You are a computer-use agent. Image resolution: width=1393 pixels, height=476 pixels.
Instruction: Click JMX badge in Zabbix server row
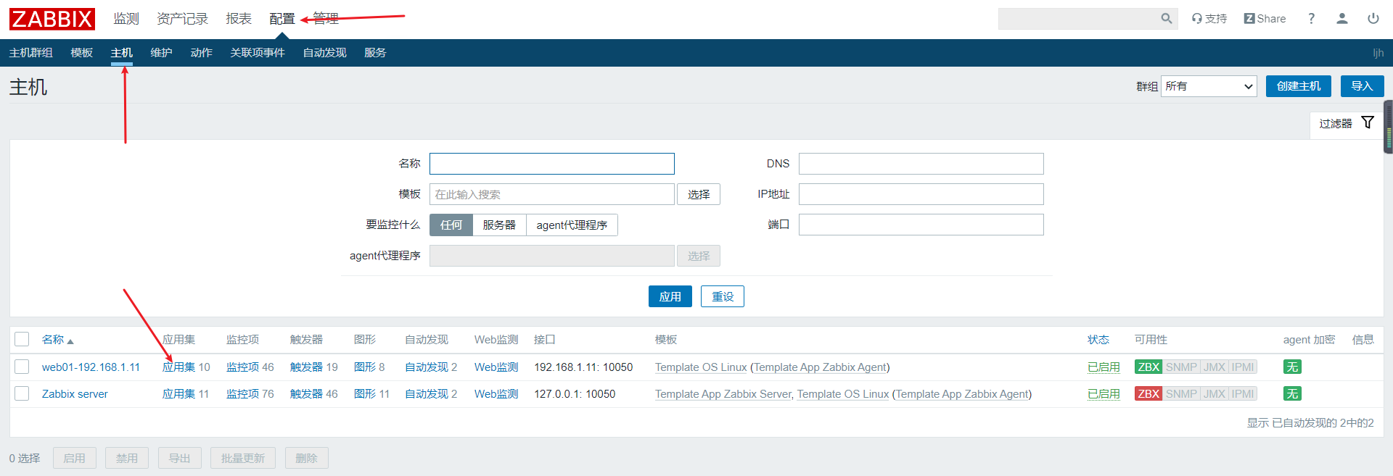1215,394
